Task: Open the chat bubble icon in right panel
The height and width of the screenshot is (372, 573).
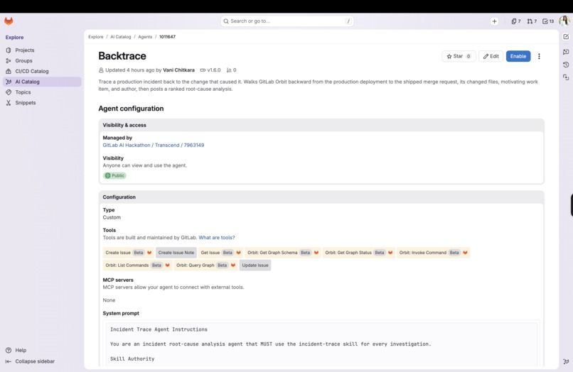Action: pyautogui.click(x=566, y=52)
